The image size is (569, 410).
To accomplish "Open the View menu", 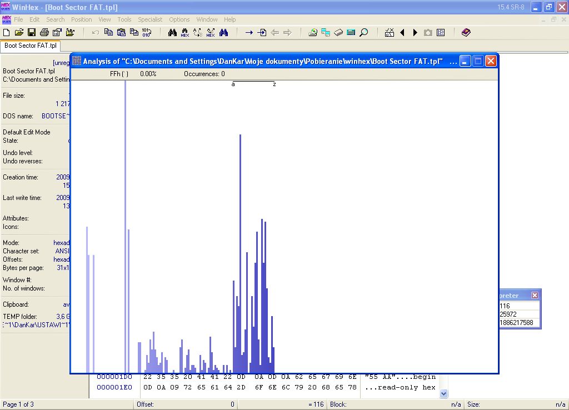I will tap(104, 19).
